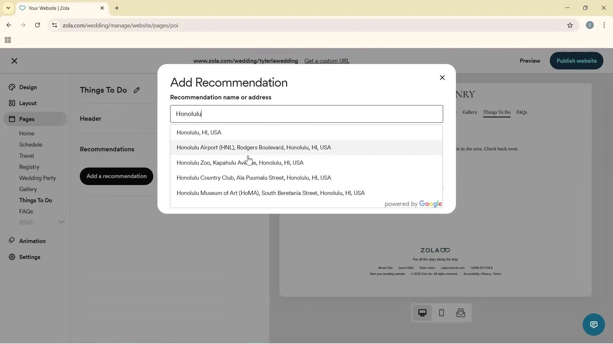Switch to mobile preview mode
613x344 pixels.
tap(441, 313)
